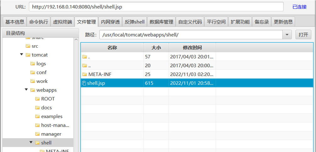Sort files by 名称 column header
The height and width of the screenshot is (152, 316).
click(x=112, y=48)
